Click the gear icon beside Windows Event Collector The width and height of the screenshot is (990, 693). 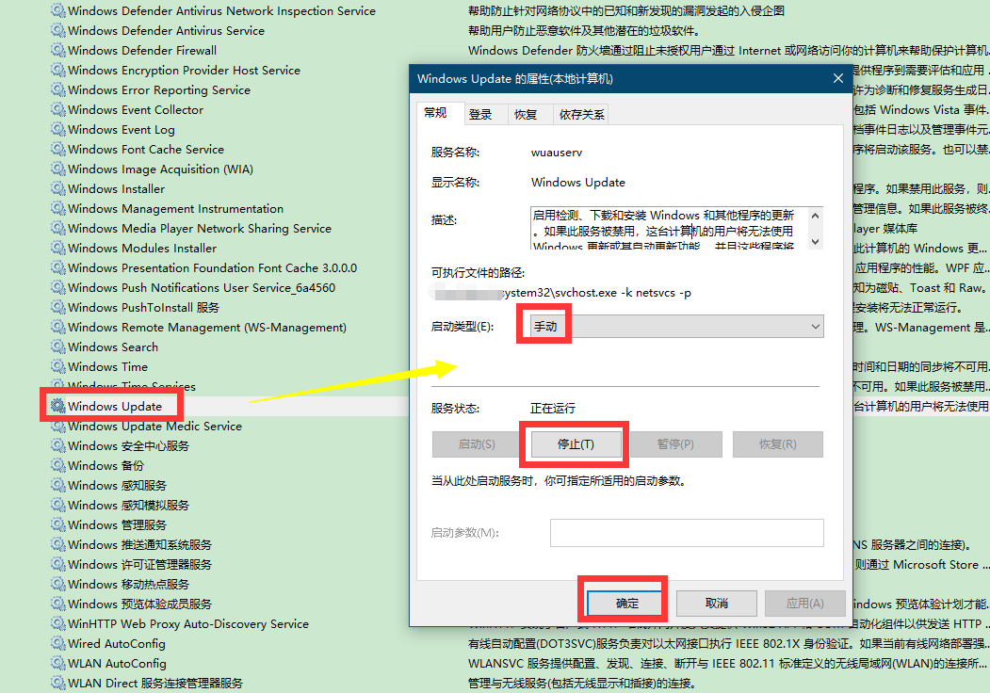point(58,109)
